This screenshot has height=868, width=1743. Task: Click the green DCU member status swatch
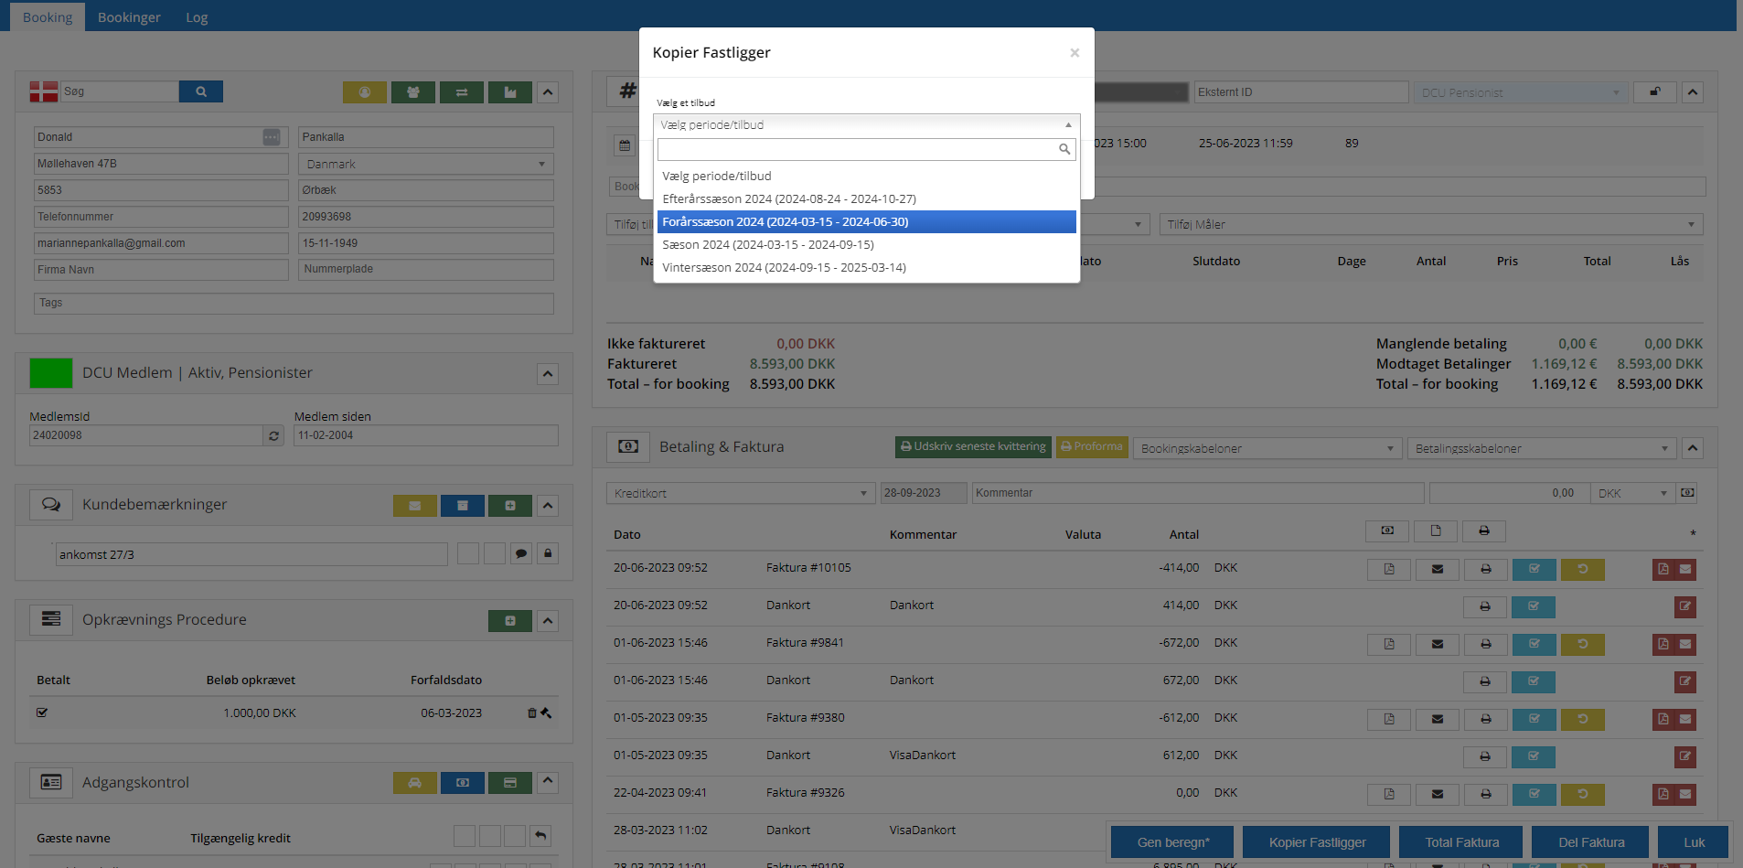pos(51,373)
